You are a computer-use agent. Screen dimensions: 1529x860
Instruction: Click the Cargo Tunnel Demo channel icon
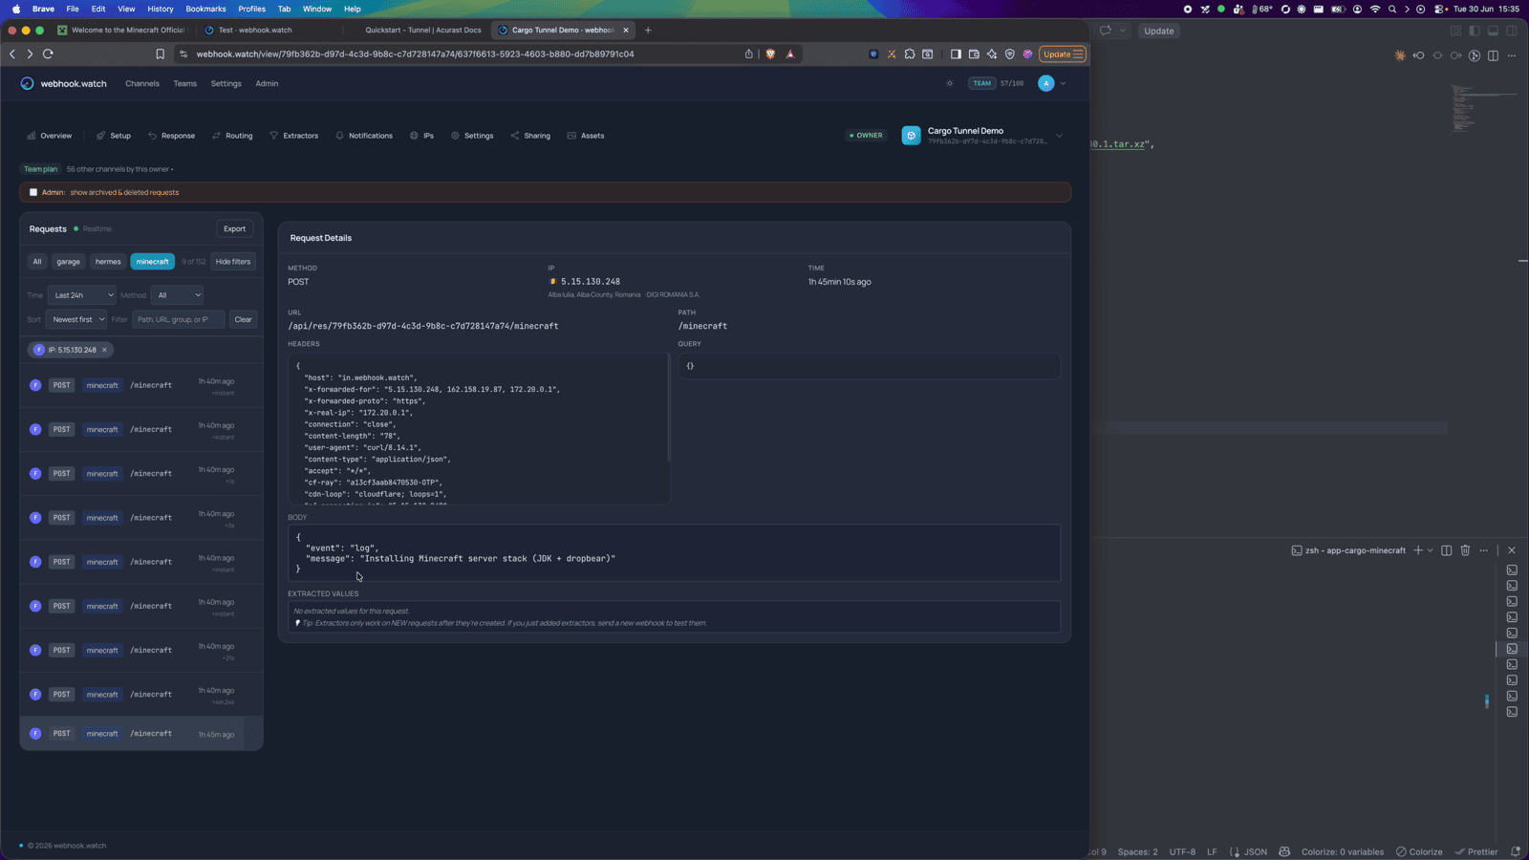coord(911,136)
